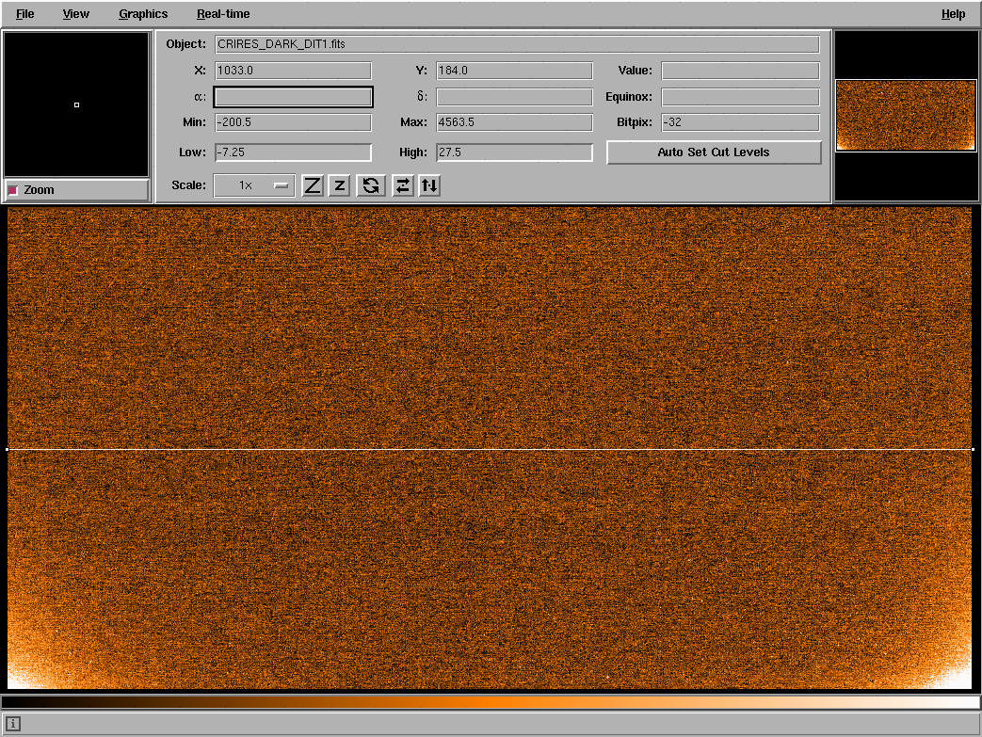Open the File menu
The image size is (982, 737).
tap(25, 14)
